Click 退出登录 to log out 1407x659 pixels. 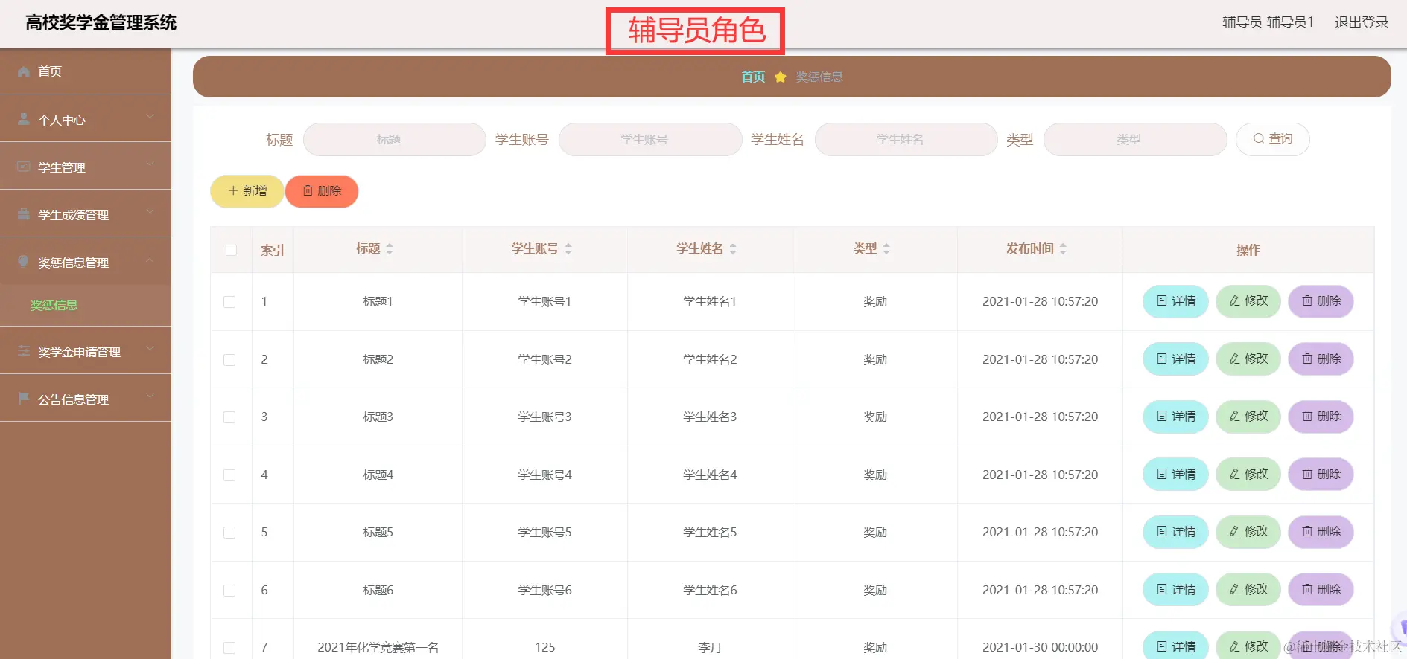click(1362, 22)
